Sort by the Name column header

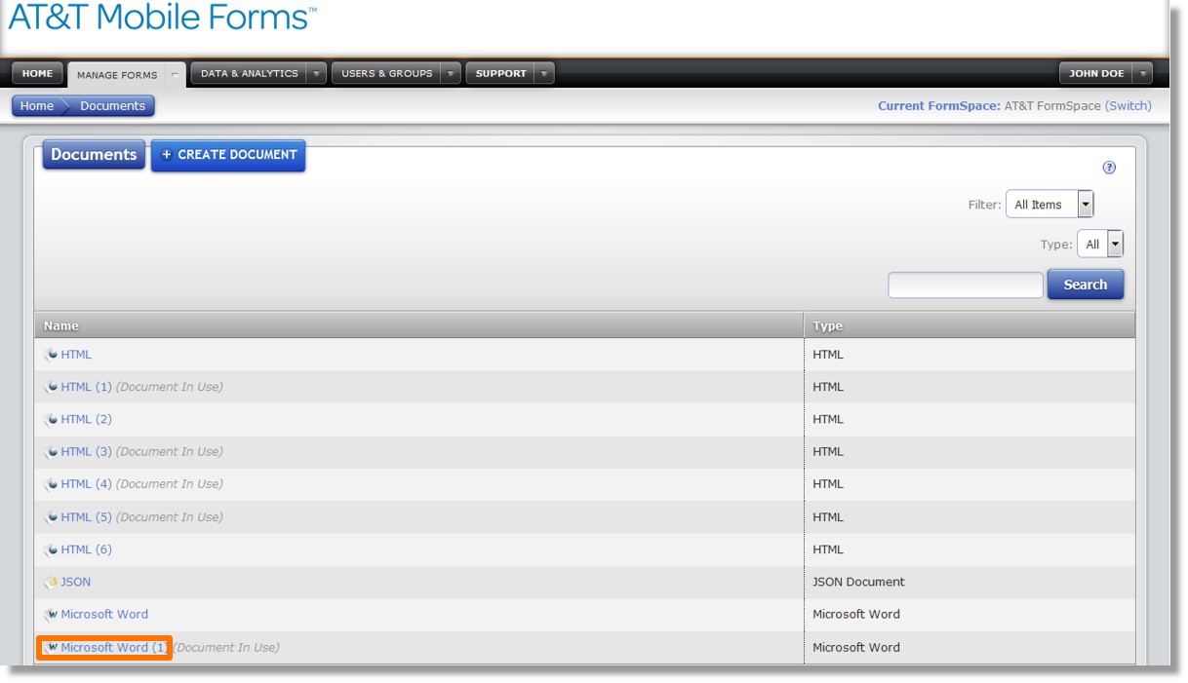419,325
